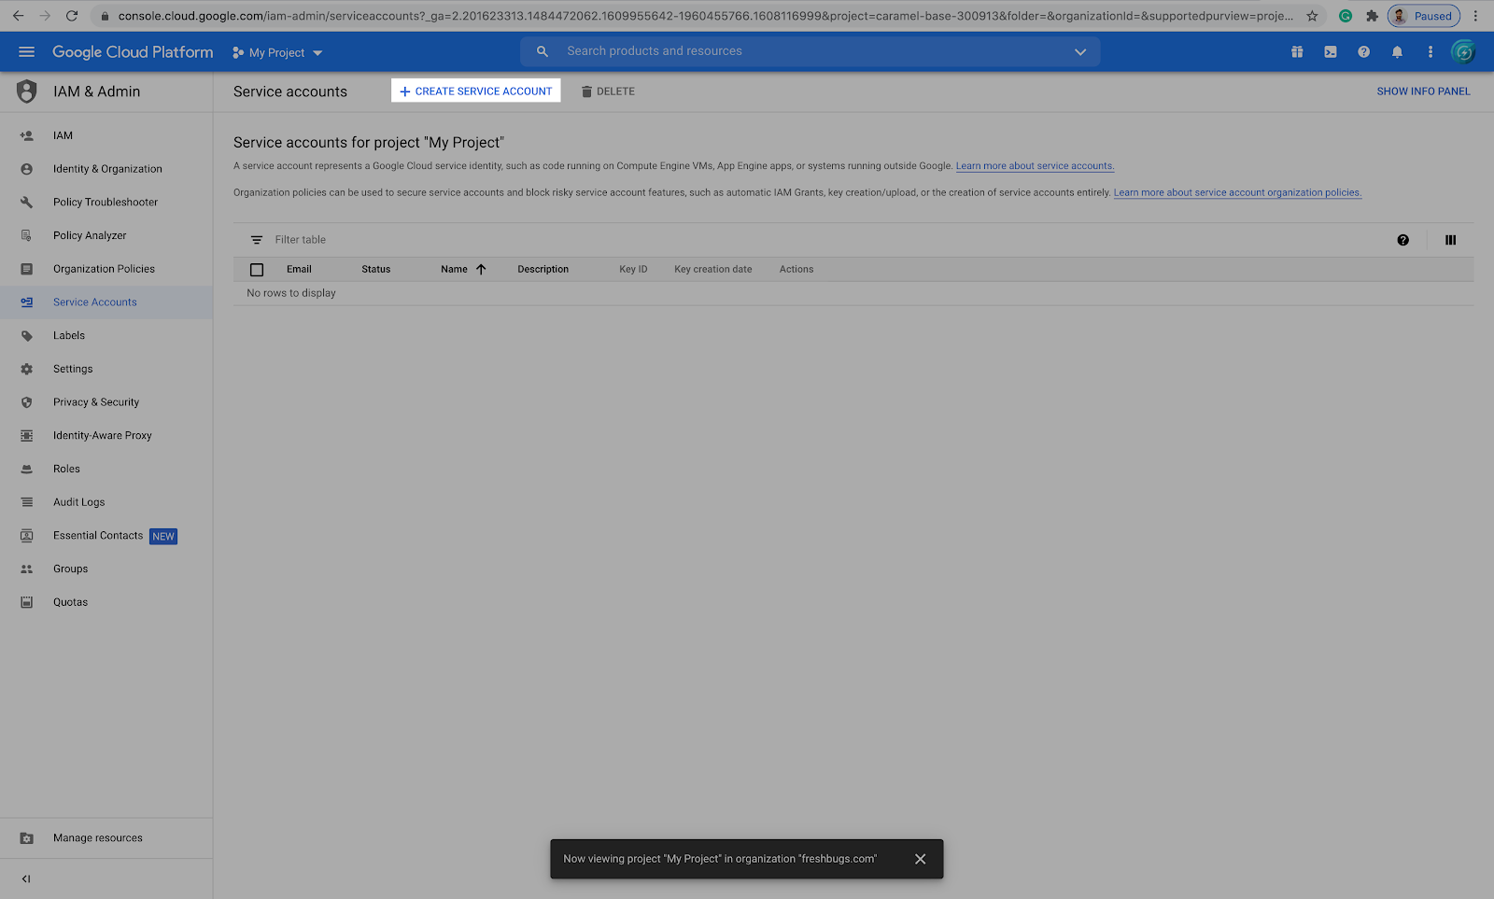Click the Audit Logs list icon

27,502
